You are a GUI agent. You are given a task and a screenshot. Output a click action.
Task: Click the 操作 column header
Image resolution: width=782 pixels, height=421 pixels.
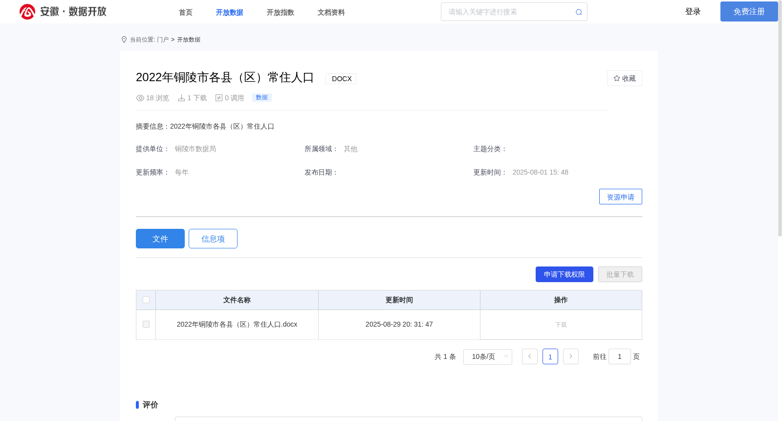click(561, 300)
